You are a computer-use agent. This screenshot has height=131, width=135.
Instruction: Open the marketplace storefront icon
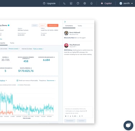pos(71,3)
